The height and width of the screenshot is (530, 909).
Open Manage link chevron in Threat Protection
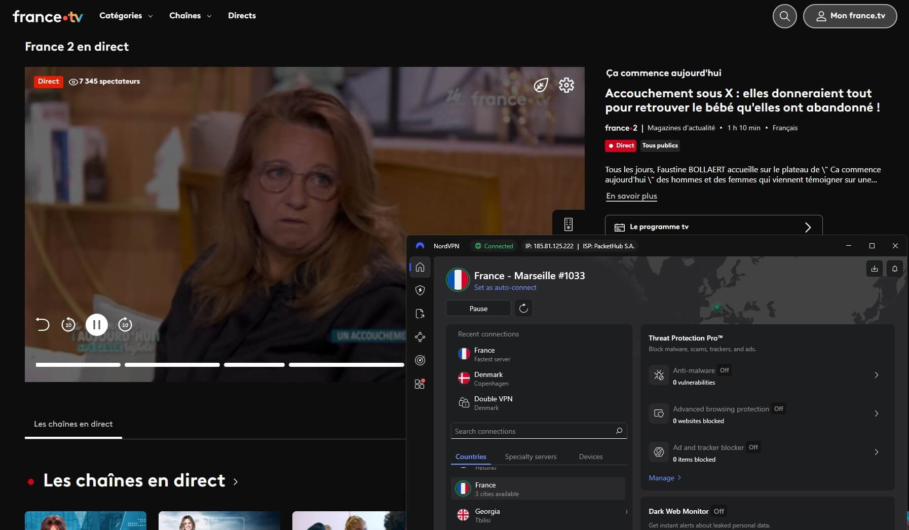pyautogui.click(x=679, y=478)
